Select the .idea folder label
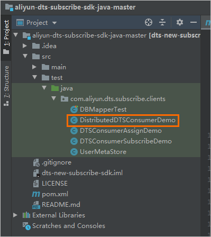 click(x=49, y=46)
